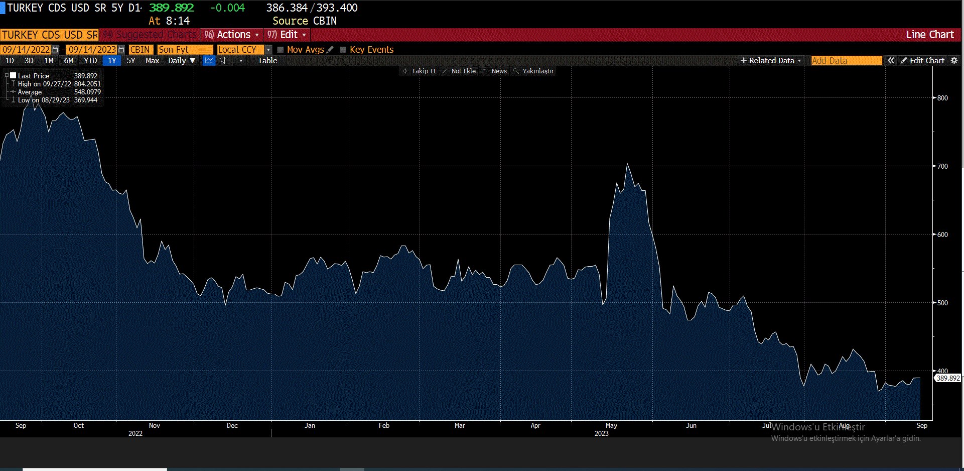This screenshot has height=471, width=964.
Task: Click Takip Et crosshair tool
Action: pyautogui.click(x=419, y=71)
